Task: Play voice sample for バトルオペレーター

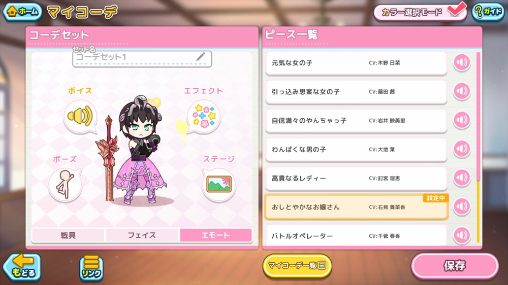Action: coord(462,235)
